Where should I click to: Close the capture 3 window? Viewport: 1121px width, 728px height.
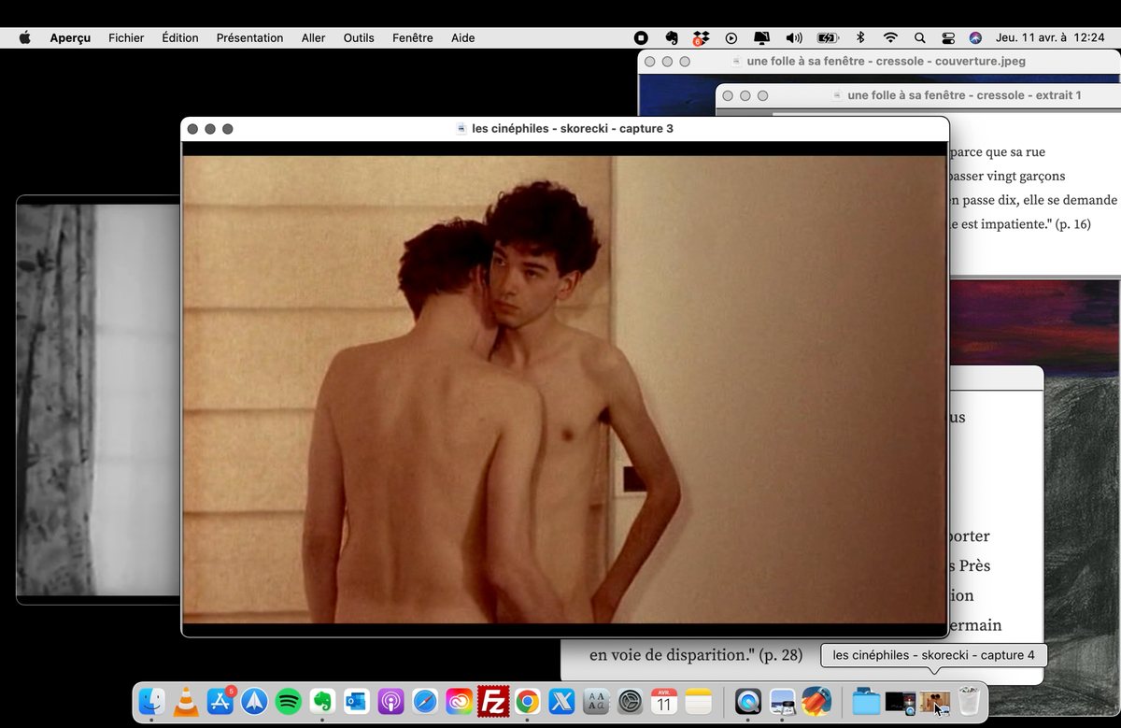(192, 129)
